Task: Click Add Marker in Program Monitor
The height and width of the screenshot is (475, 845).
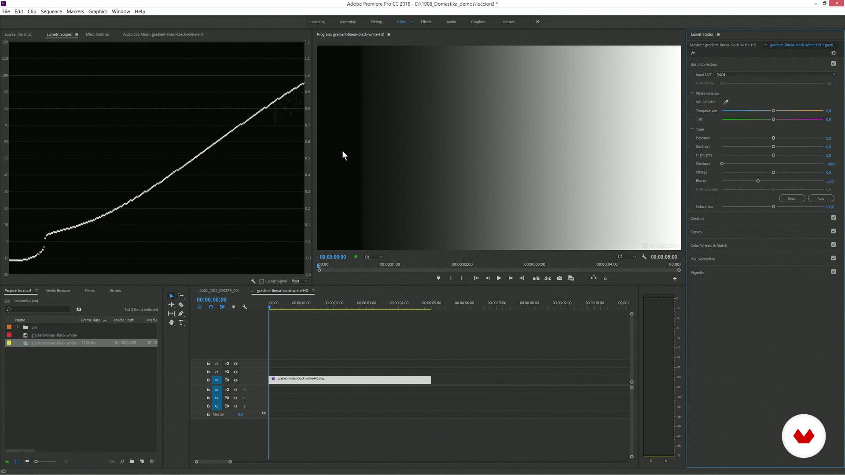Action: (x=438, y=278)
